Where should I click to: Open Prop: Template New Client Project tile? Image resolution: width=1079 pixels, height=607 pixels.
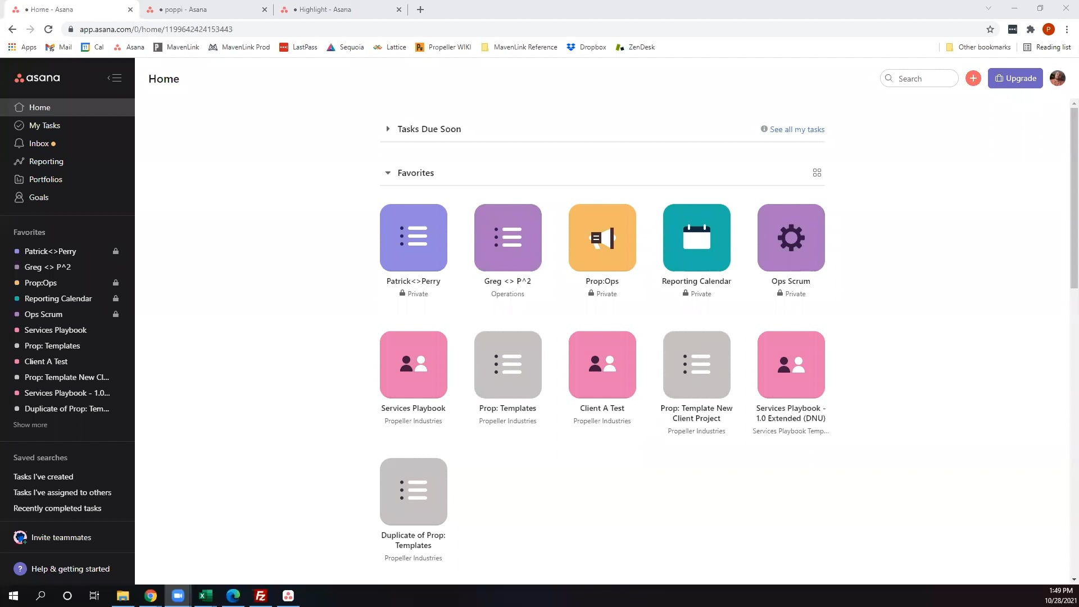tap(697, 365)
